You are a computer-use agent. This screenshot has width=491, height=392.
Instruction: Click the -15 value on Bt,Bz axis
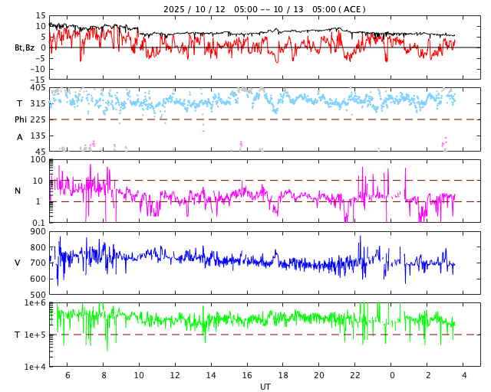click(x=36, y=79)
